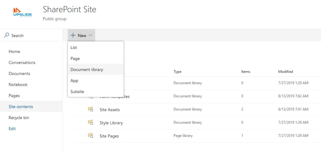Expand the New dropdown chevron
The height and width of the screenshot is (154, 321).
(90, 36)
